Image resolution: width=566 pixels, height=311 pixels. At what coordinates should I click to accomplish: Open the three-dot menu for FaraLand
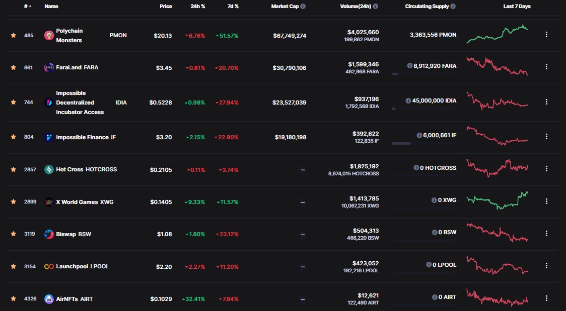tap(546, 67)
